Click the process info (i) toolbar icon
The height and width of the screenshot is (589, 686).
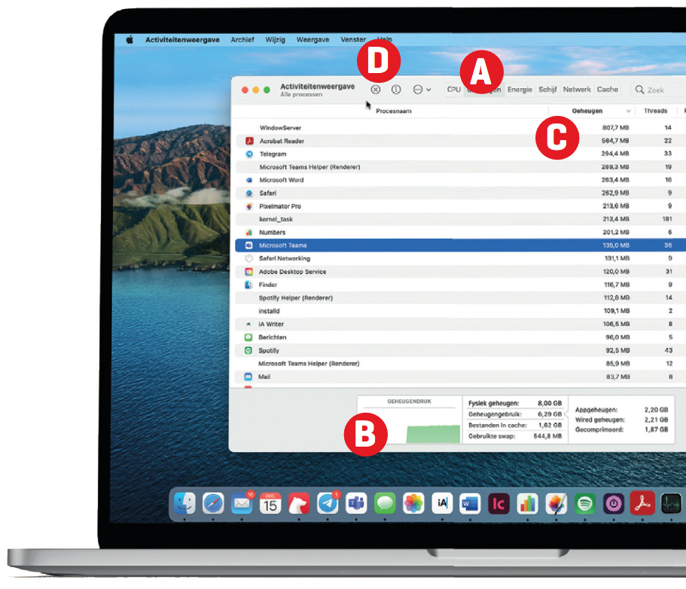pyautogui.click(x=396, y=90)
